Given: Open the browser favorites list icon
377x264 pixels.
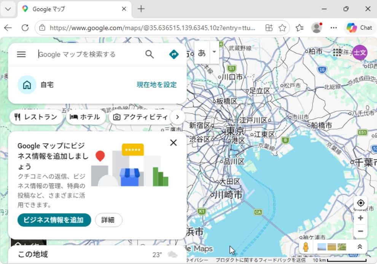Looking at the screenshot, I should point(299,28).
